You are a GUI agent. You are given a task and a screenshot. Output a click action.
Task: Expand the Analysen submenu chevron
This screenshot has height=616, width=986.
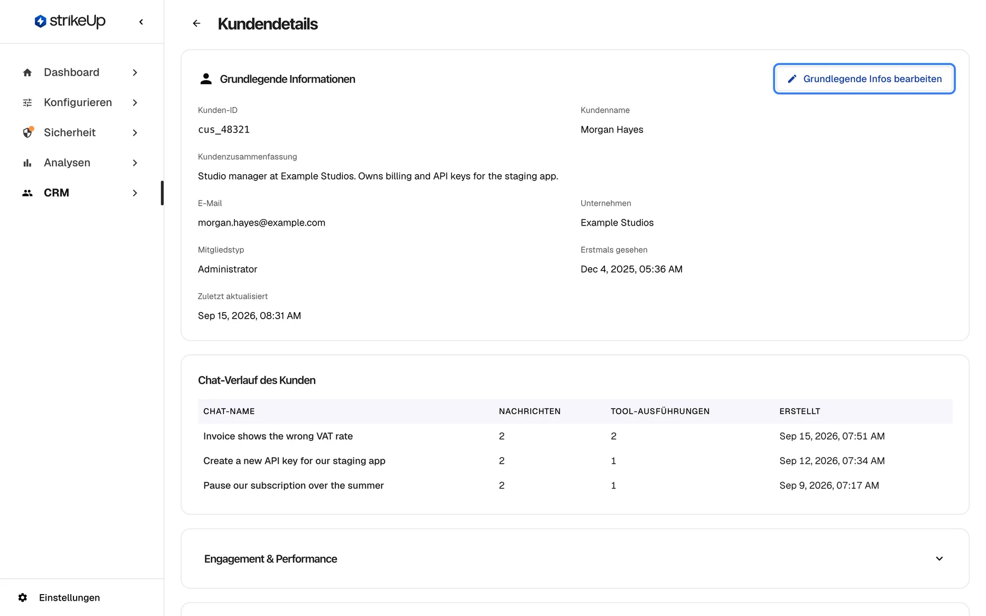(x=135, y=163)
